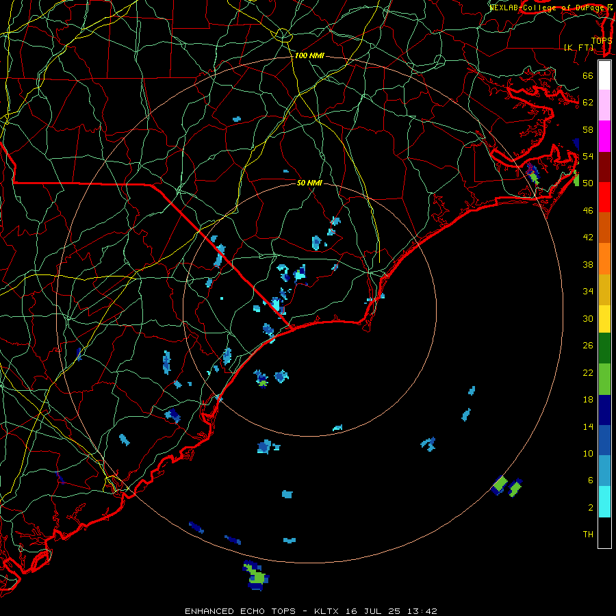Click the bright red legend swatch
Viewport: 616px width, 616px height.
coord(604,197)
